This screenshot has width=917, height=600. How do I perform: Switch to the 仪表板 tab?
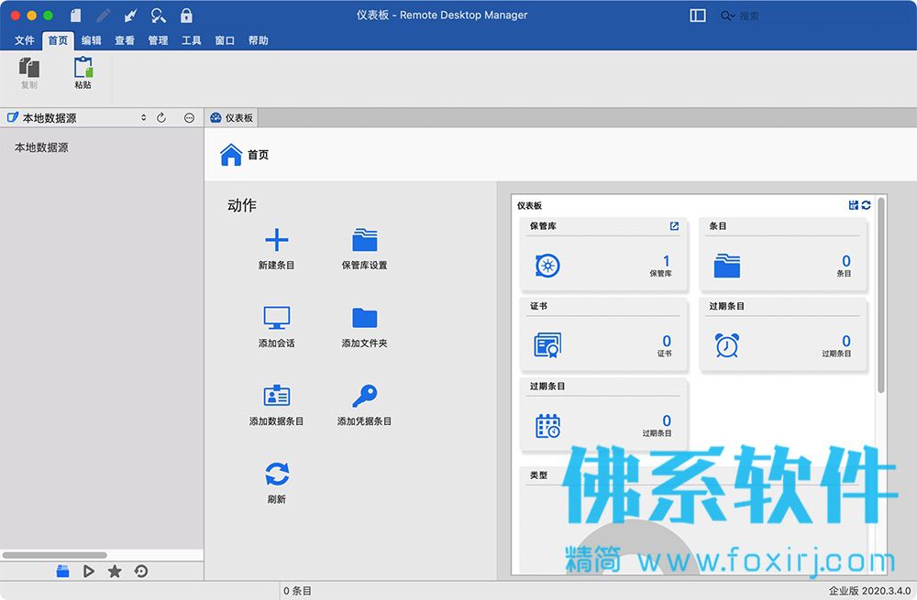coord(232,118)
